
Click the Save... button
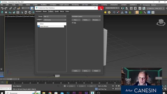[x=86, y=71]
